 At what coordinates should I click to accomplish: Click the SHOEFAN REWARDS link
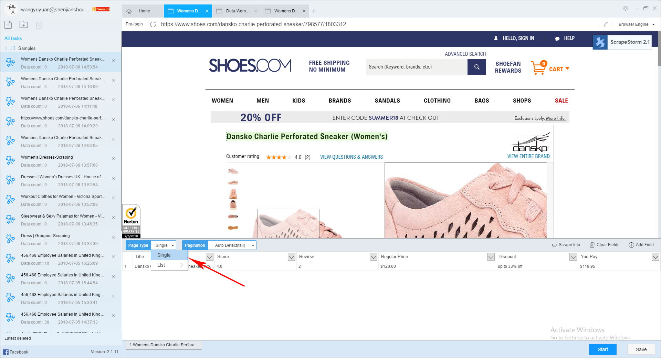(508, 67)
